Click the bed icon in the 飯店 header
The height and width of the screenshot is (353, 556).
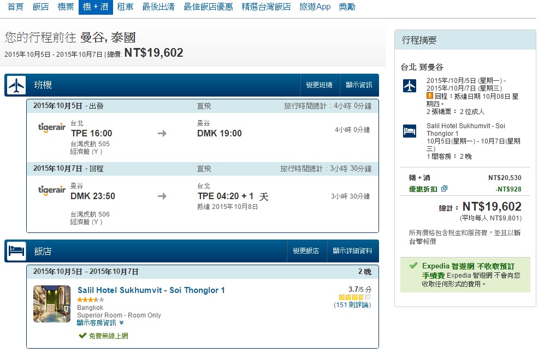[x=16, y=251]
